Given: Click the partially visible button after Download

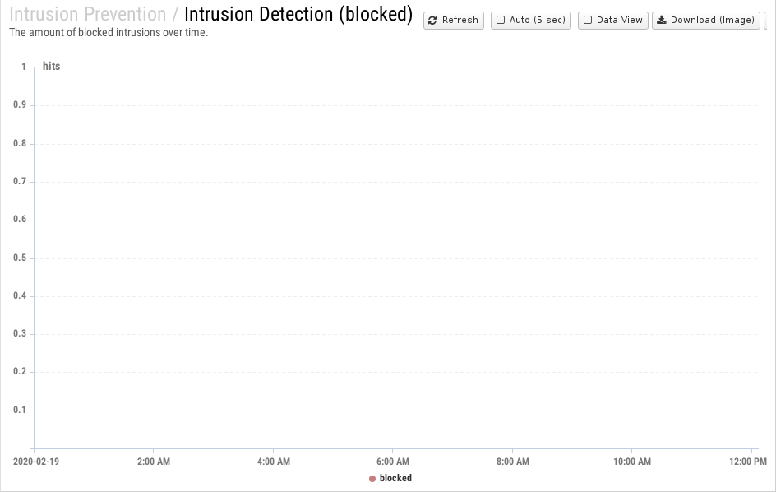Looking at the screenshot, I should tap(770, 21).
